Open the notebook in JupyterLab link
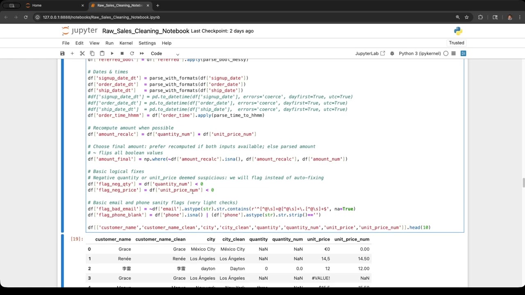 click(370, 53)
